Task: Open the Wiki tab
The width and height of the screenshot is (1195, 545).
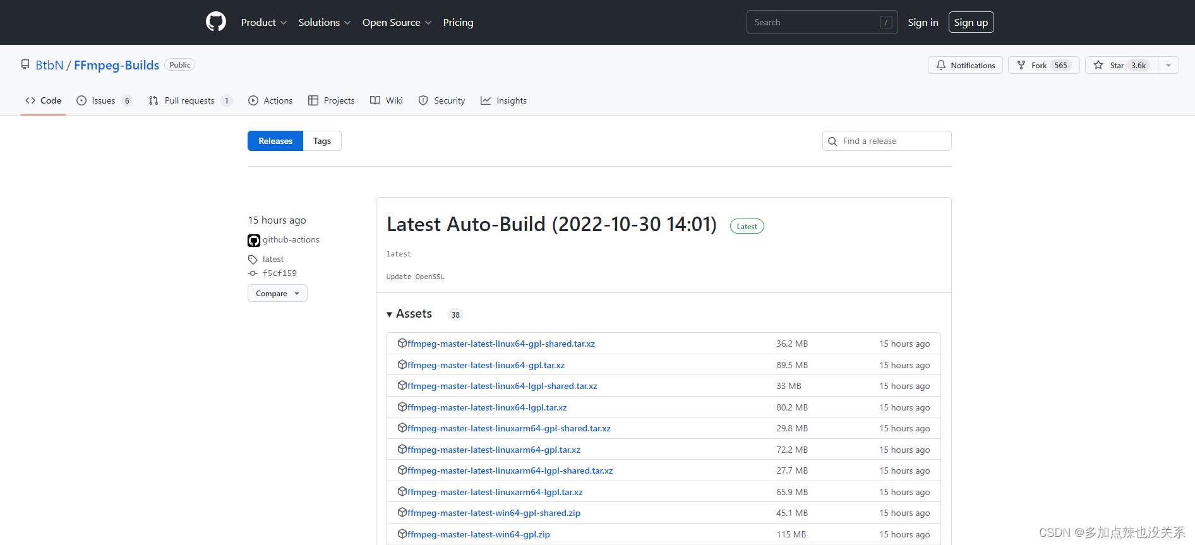Action: pyautogui.click(x=386, y=100)
